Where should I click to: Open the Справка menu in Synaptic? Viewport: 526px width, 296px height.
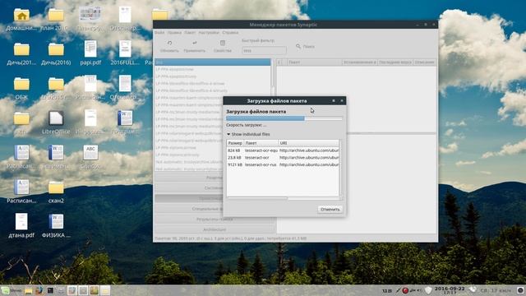pyautogui.click(x=230, y=33)
